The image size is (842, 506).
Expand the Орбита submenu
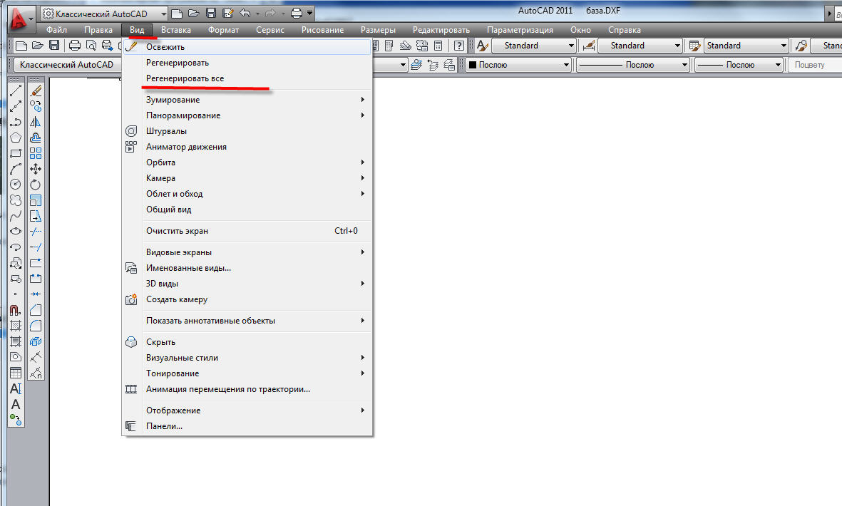256,162
